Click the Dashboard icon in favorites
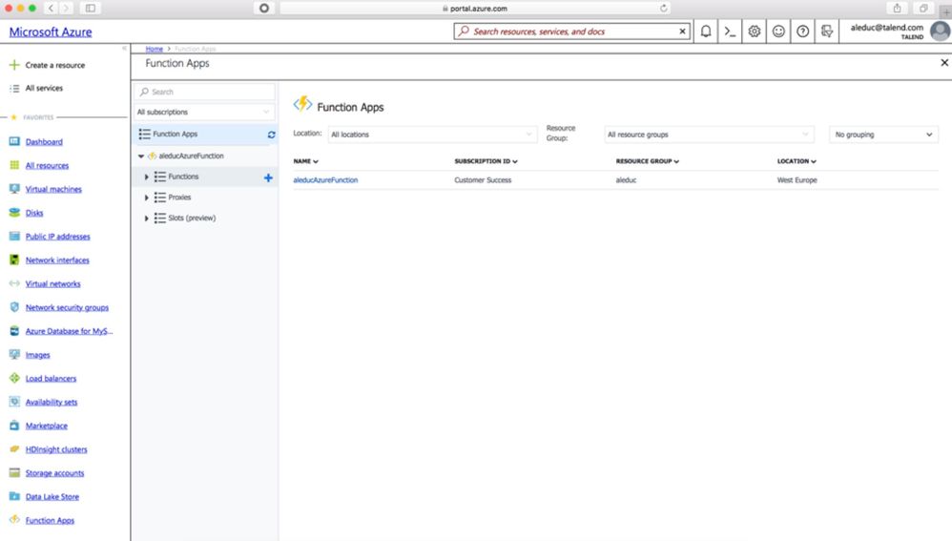 (14, 141)
